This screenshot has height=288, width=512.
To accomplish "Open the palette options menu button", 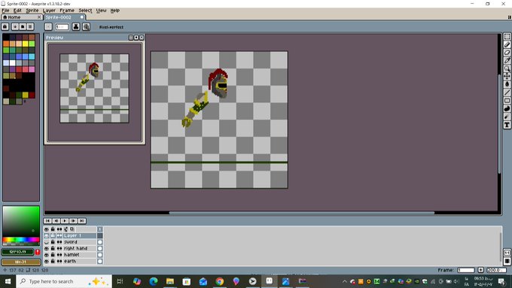I will (30, 27).
